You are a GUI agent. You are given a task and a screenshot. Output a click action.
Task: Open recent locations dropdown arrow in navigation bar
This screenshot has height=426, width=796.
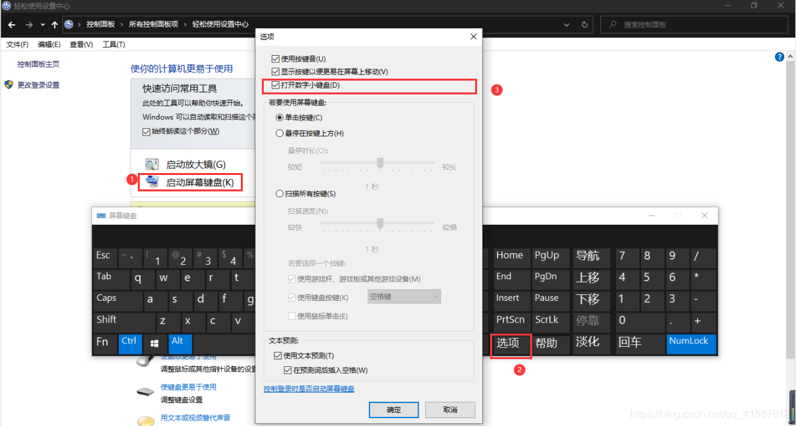tap(43, 25)
